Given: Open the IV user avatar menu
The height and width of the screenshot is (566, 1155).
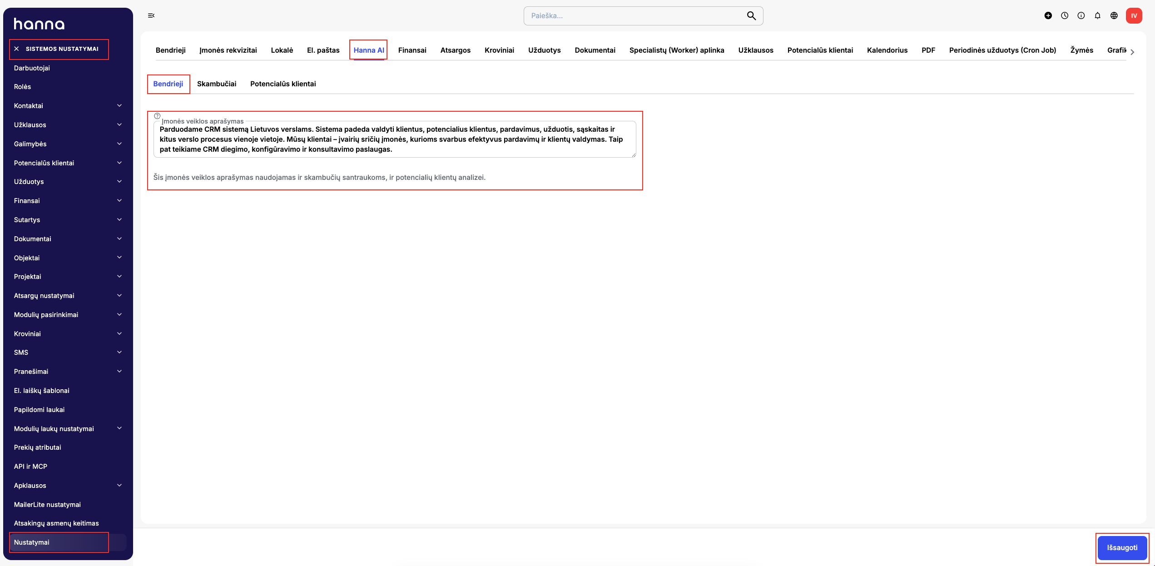Looking at the screenshot, I should click(x=1134, y=15).
